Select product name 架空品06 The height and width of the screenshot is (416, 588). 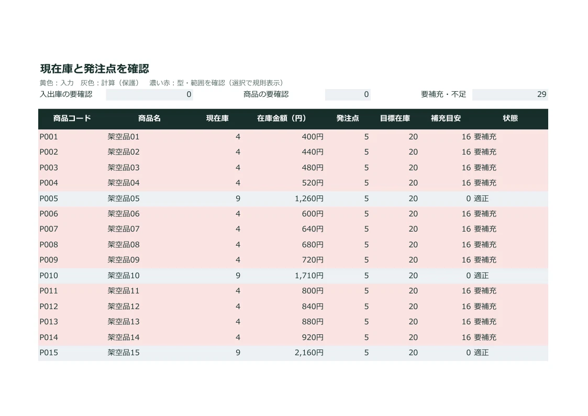(124, 214)
